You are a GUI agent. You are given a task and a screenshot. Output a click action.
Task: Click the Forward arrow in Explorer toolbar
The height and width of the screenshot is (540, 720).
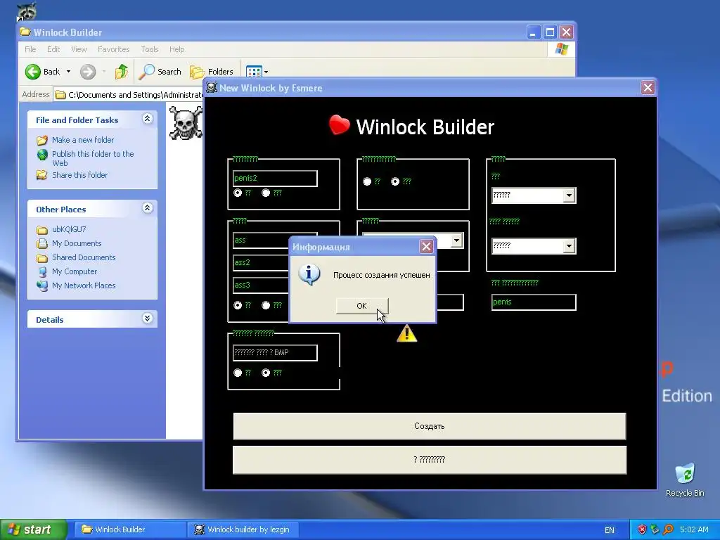pyautogui.click(x=88, y=72)
